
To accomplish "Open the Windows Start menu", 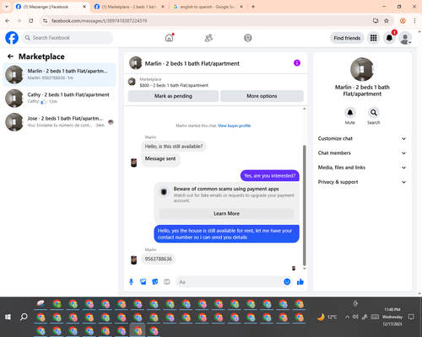I will [x=8, y=317].
